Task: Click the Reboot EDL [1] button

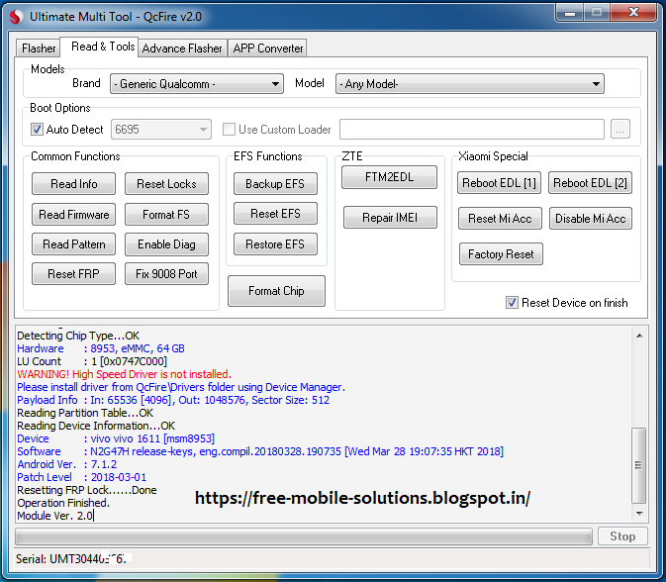Action: click(499, 183)
